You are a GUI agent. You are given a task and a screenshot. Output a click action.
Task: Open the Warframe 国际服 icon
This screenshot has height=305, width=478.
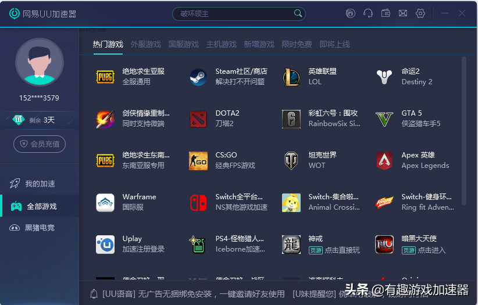click(105, 203)
